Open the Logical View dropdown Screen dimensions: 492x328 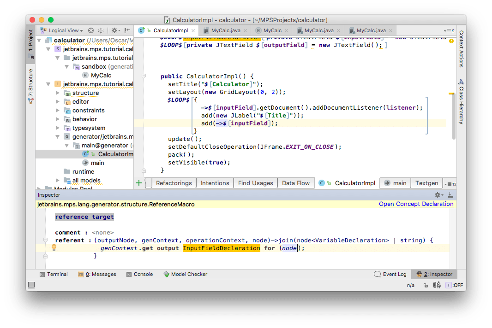click(x=66, y=30)
